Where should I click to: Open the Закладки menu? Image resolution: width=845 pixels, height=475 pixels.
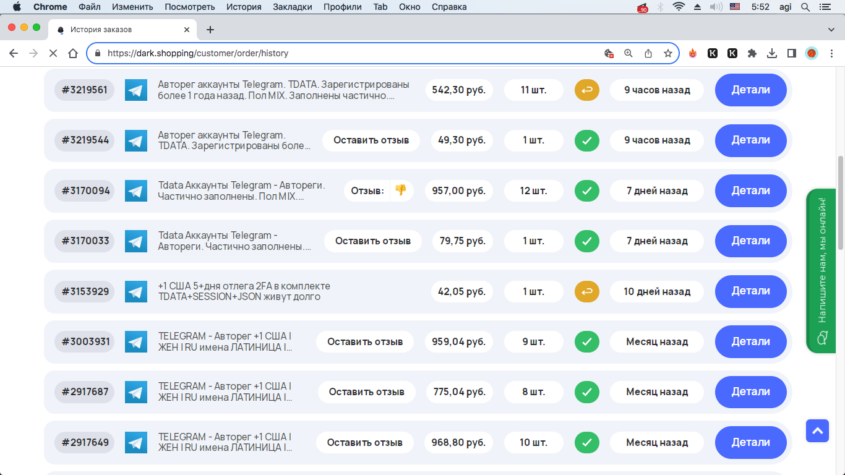[292, 7]
